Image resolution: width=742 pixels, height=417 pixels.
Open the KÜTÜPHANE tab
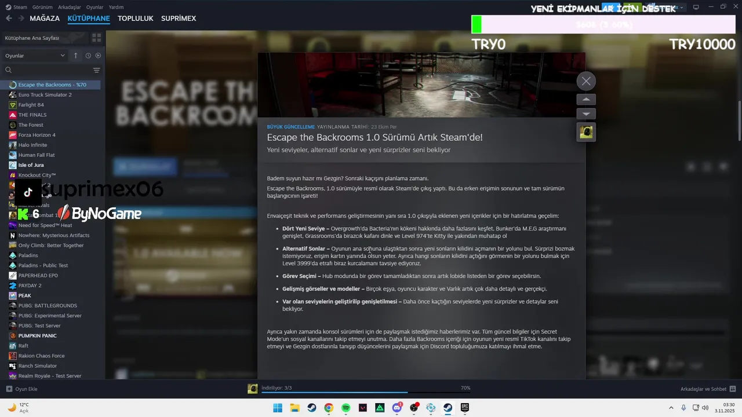tap(89, 19)
